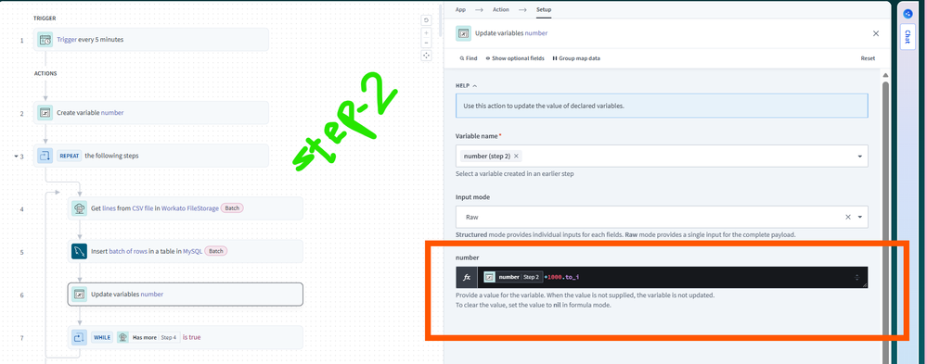Go to the App breadcrumb tab
Viewport: 927px width, 364px height.
[x=460, y=9]
